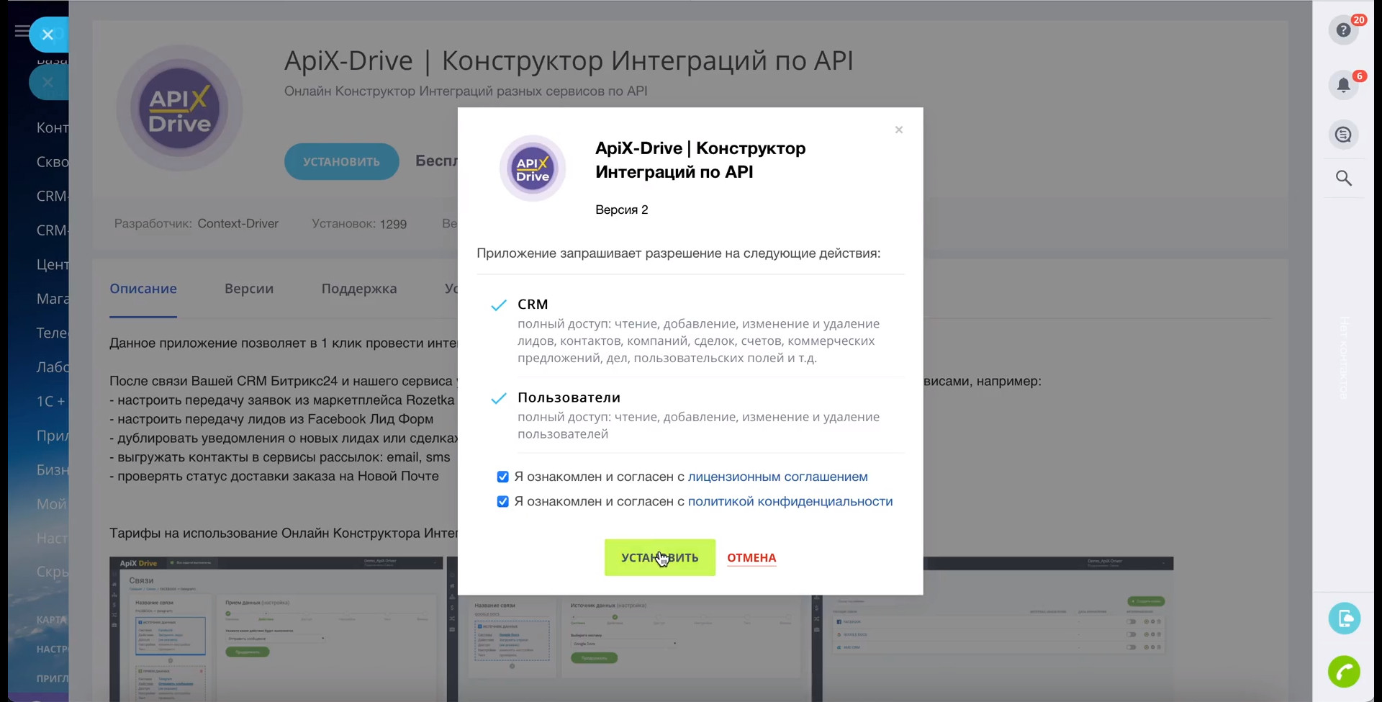Screen dimensions: 1382x702
Task: Click the ApiX Drive logo in the dialog
Action: tap(533, 168)
